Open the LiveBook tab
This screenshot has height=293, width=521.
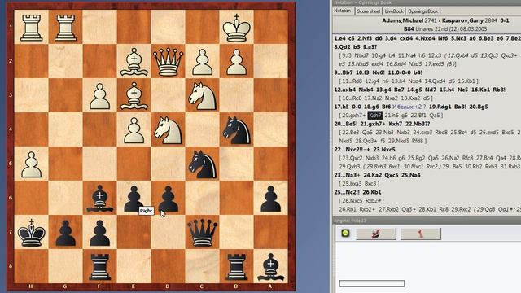pos(394,11)
